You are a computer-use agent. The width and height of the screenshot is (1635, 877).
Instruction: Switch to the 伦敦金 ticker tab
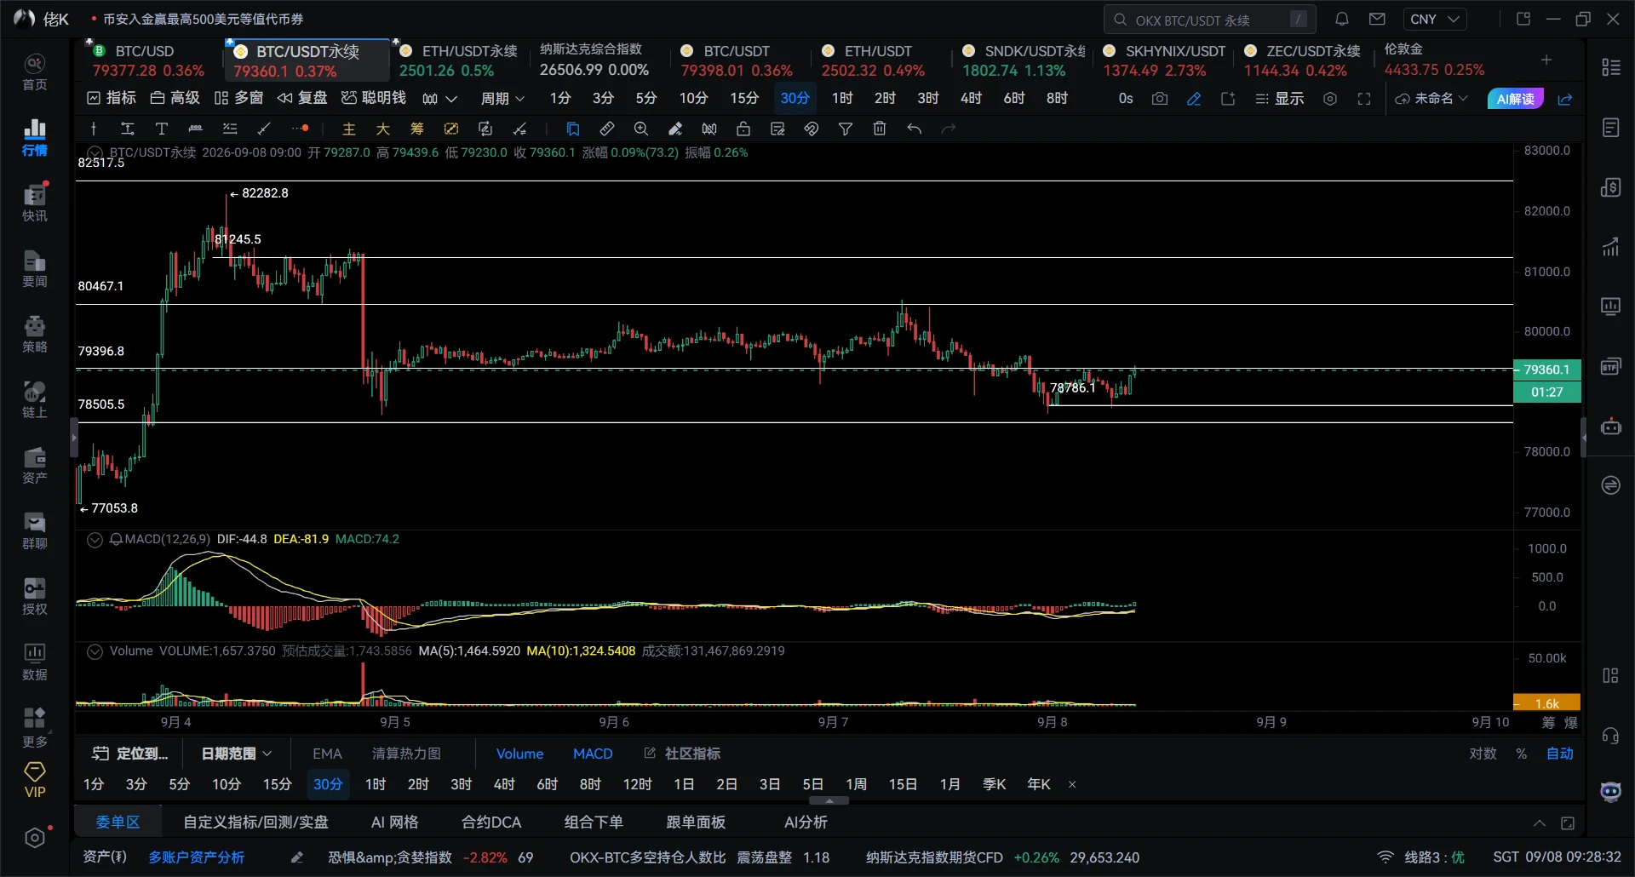[1434, 60]
